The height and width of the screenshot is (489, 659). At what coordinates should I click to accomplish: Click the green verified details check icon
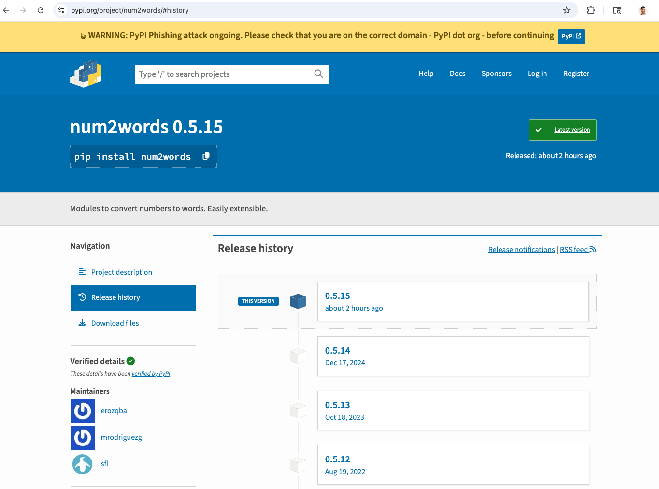[131, 361]
